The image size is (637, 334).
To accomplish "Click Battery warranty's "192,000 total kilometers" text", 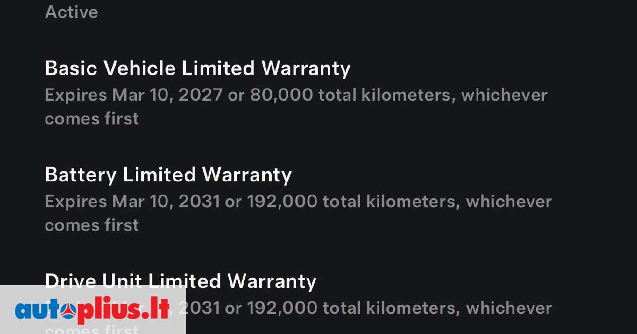I will click(x=353, y=202).
